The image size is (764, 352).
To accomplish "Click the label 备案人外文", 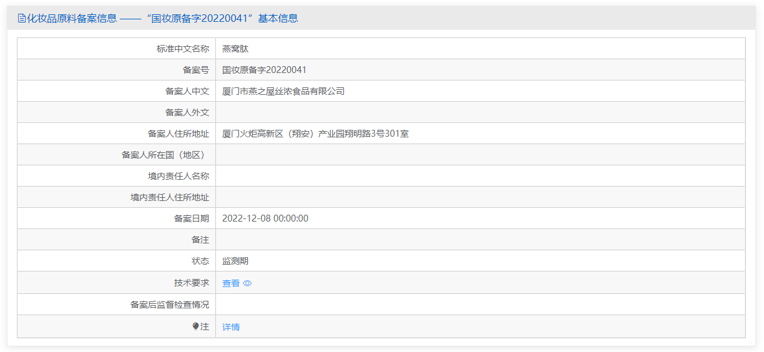I will pos(187,112).
